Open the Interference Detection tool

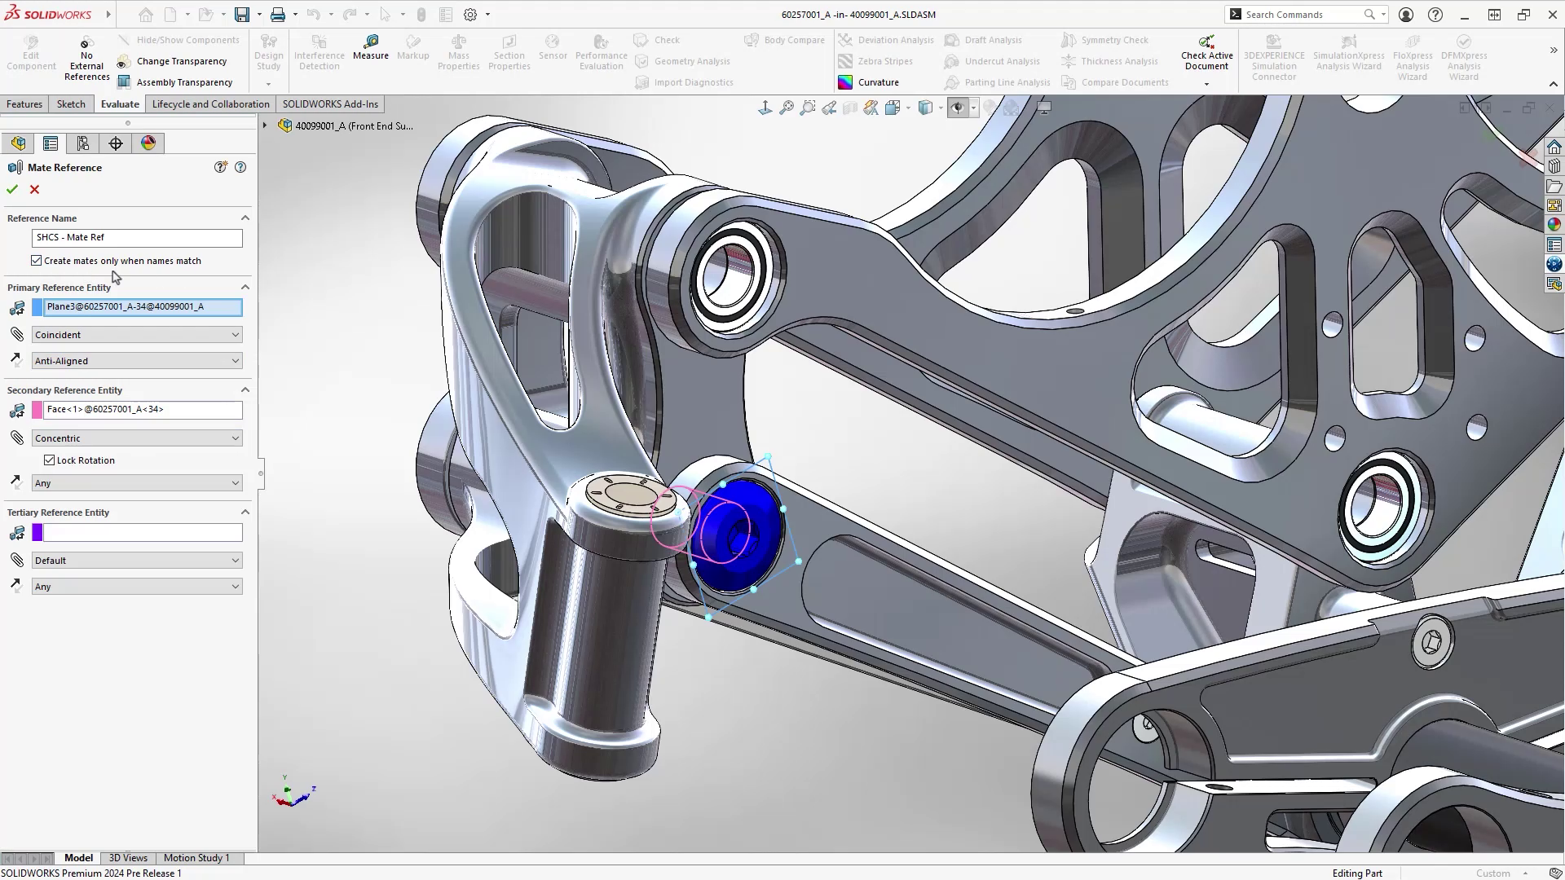(x=319, y=51)
